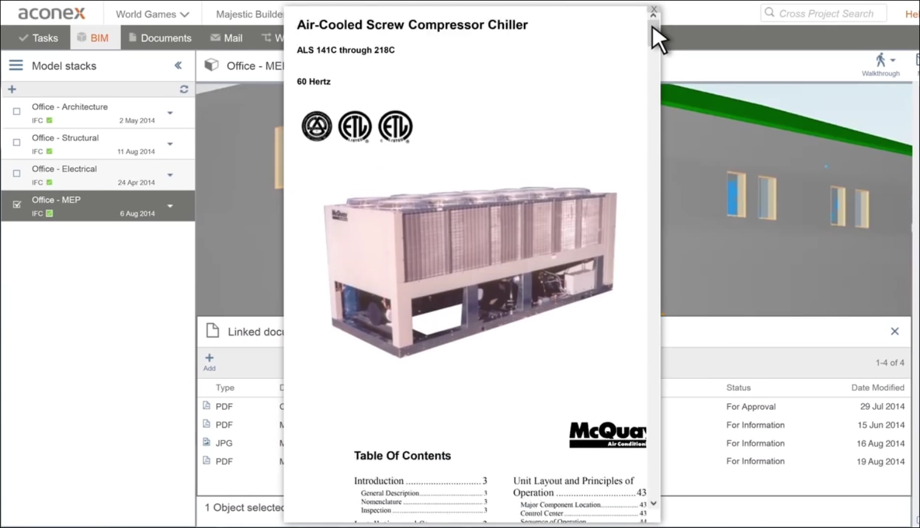Check the Office - Electrical model checkbox

point(17,174)
